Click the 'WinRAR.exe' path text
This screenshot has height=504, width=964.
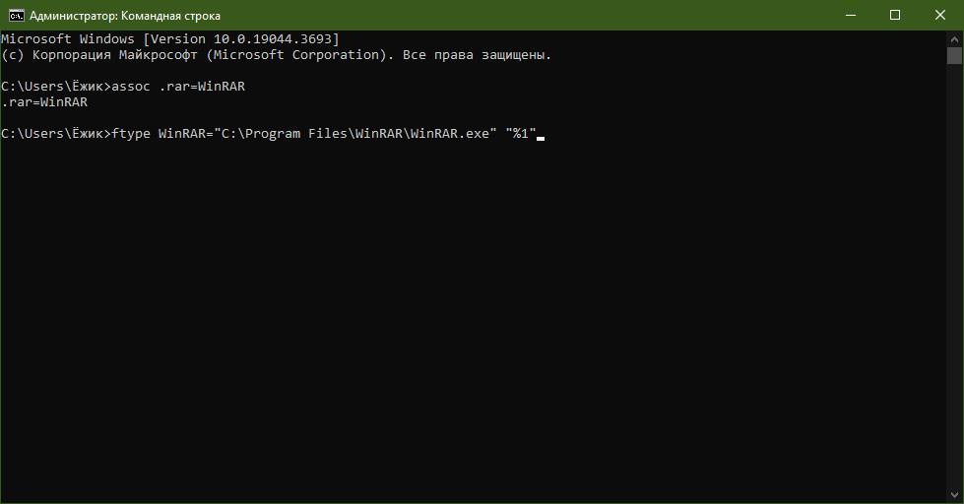click(x=451, y=133)
